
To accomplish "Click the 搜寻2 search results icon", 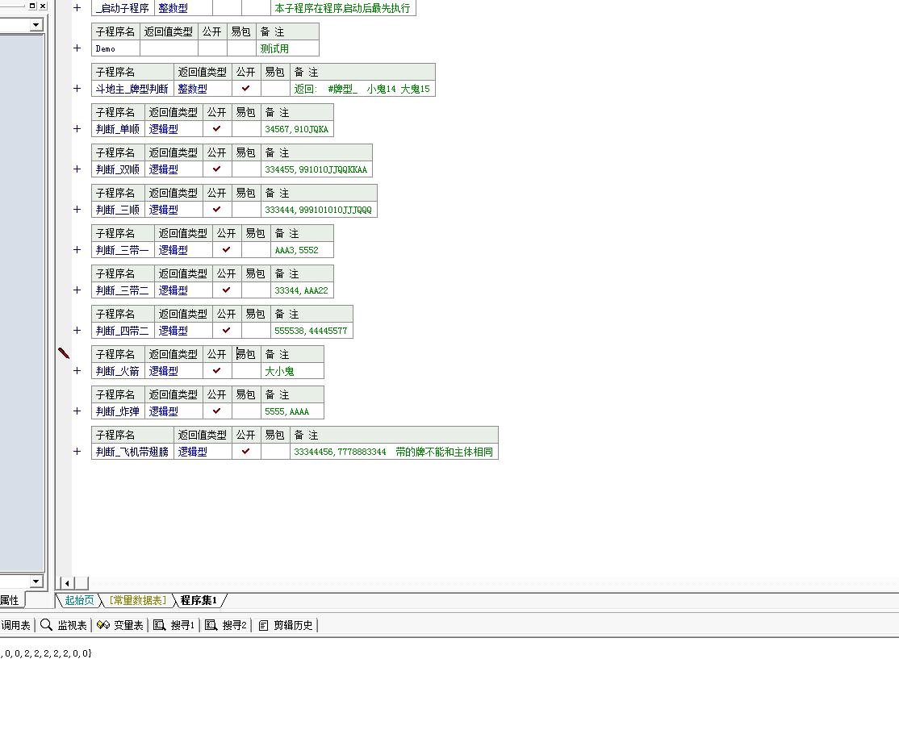I will pyautogui.click(x=211, y=625).
